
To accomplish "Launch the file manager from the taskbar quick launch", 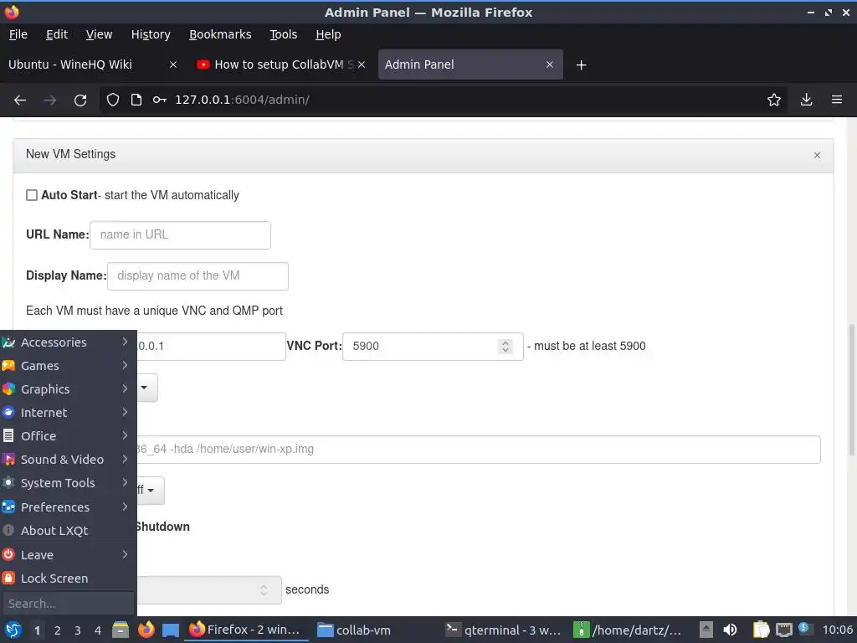I will click(121, 630).
